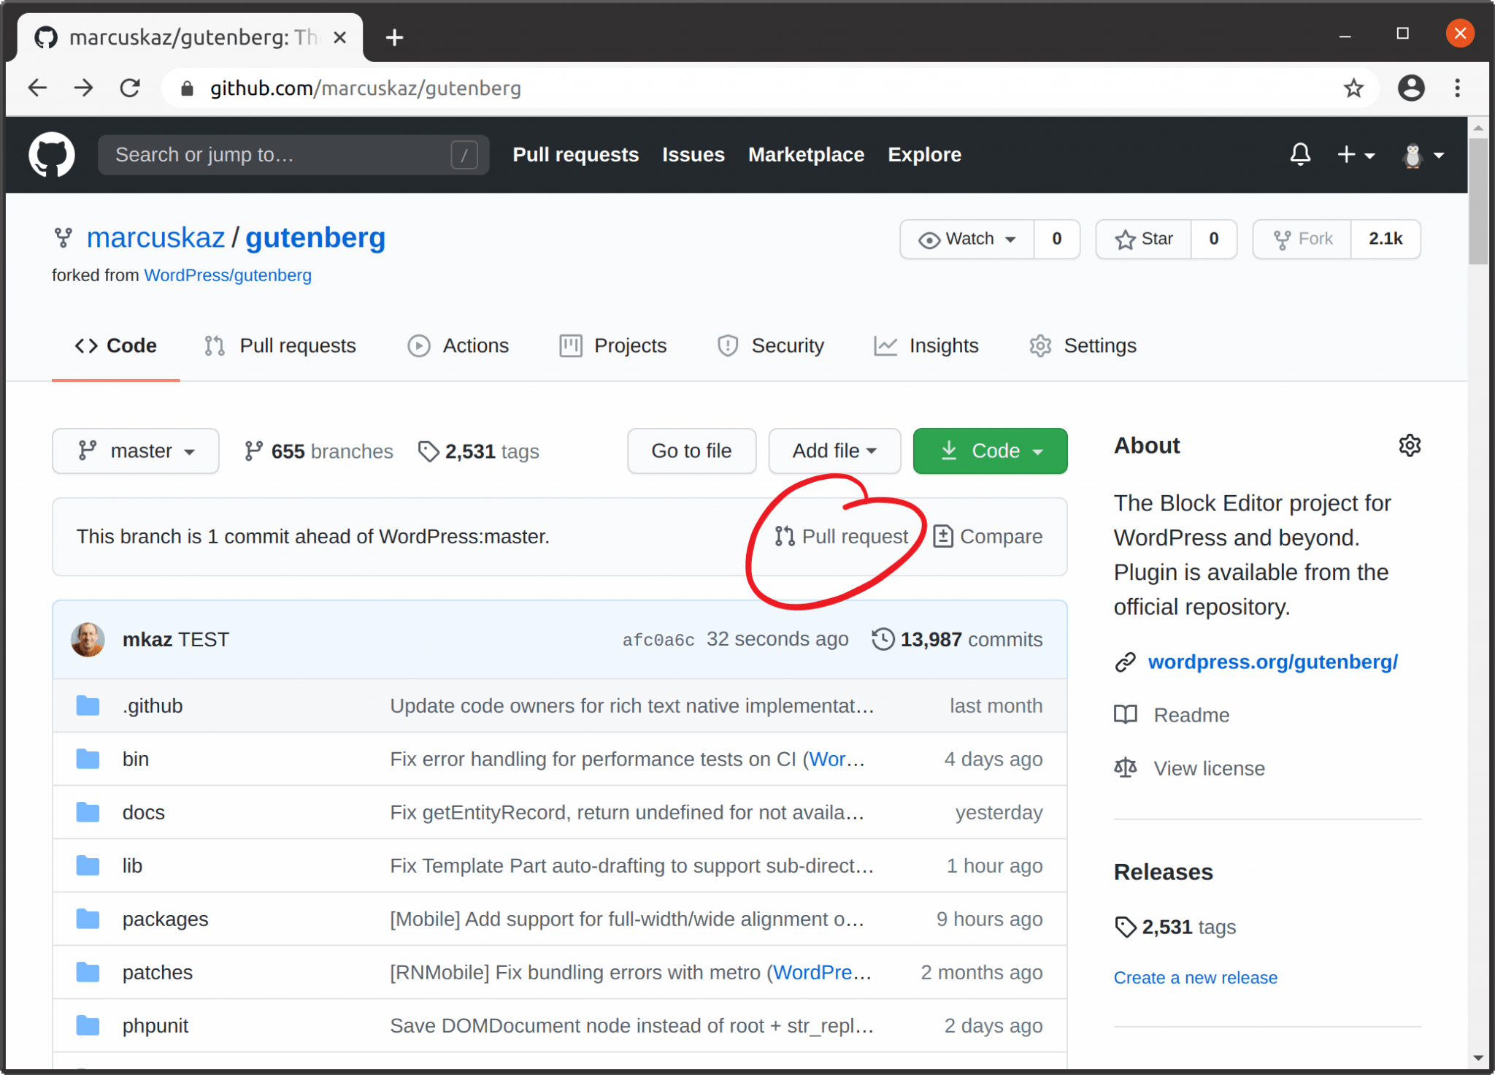Open the Actions tab icon
The image size is (1495, 1075).
pyautogui.click(x=418, y=345)
